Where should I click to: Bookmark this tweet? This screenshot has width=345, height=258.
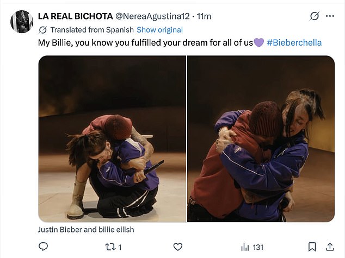point(312,247)
